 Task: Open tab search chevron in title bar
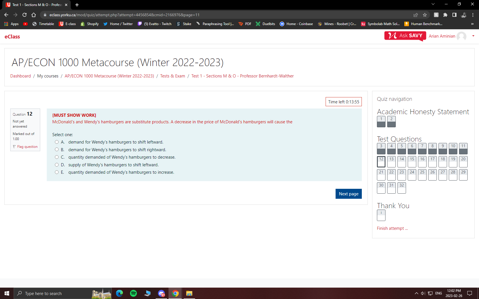pyautogui.click(x=433, y=4)
